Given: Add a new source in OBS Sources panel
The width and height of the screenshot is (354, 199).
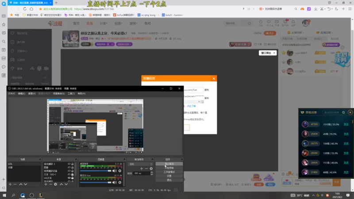Looking at the screenshot, I should (46, 184).
